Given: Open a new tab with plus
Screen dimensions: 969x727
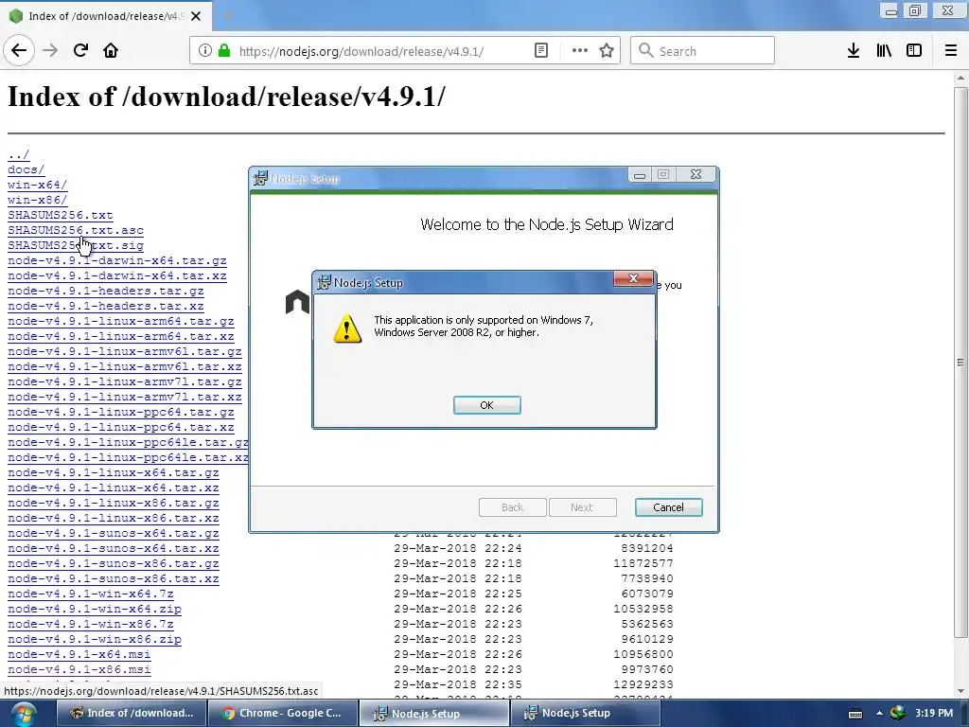Looking at the screenshot, I should point(227,16).
